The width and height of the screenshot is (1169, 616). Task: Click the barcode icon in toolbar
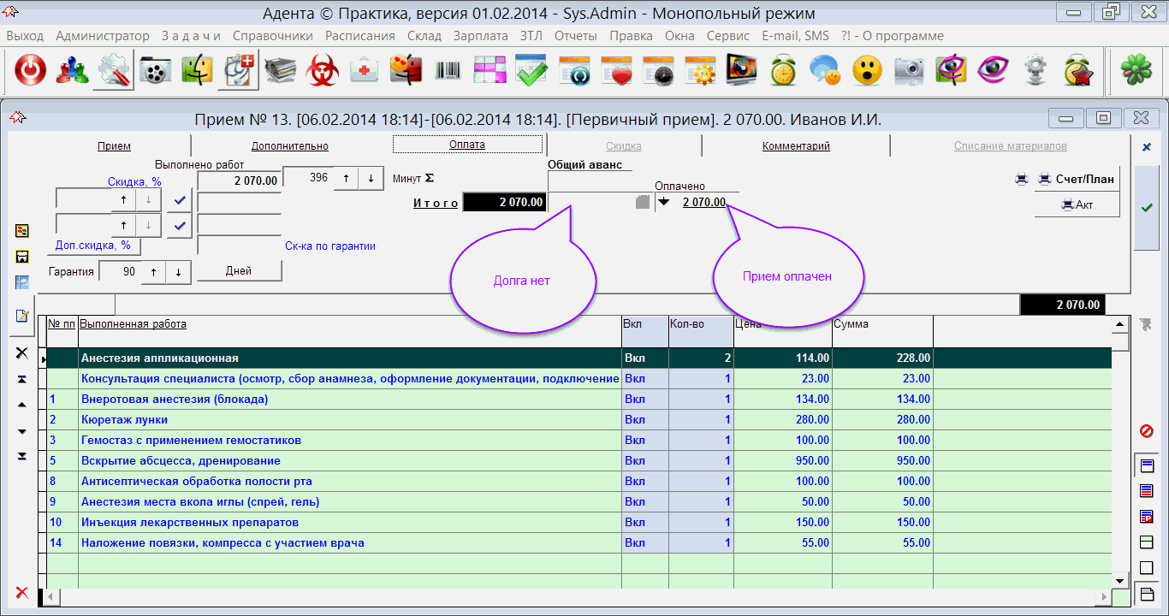pos(448,71)
